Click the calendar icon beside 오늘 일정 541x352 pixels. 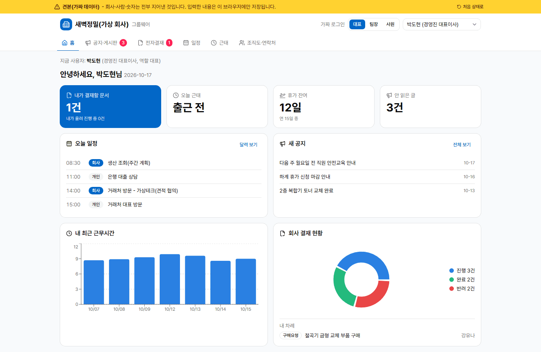pyautogui.click(x=69, y=144)
